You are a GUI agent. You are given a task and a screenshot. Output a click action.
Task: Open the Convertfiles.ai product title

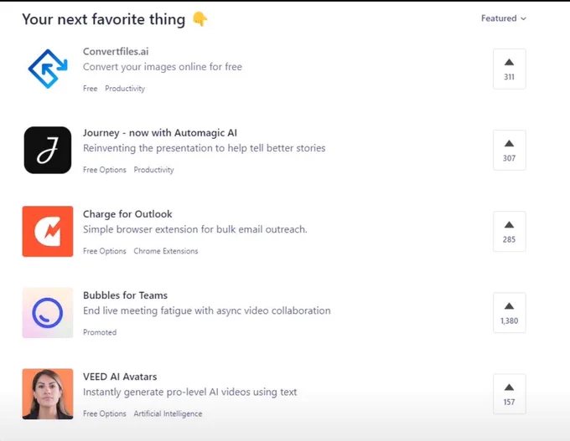[x=116, y=52]
